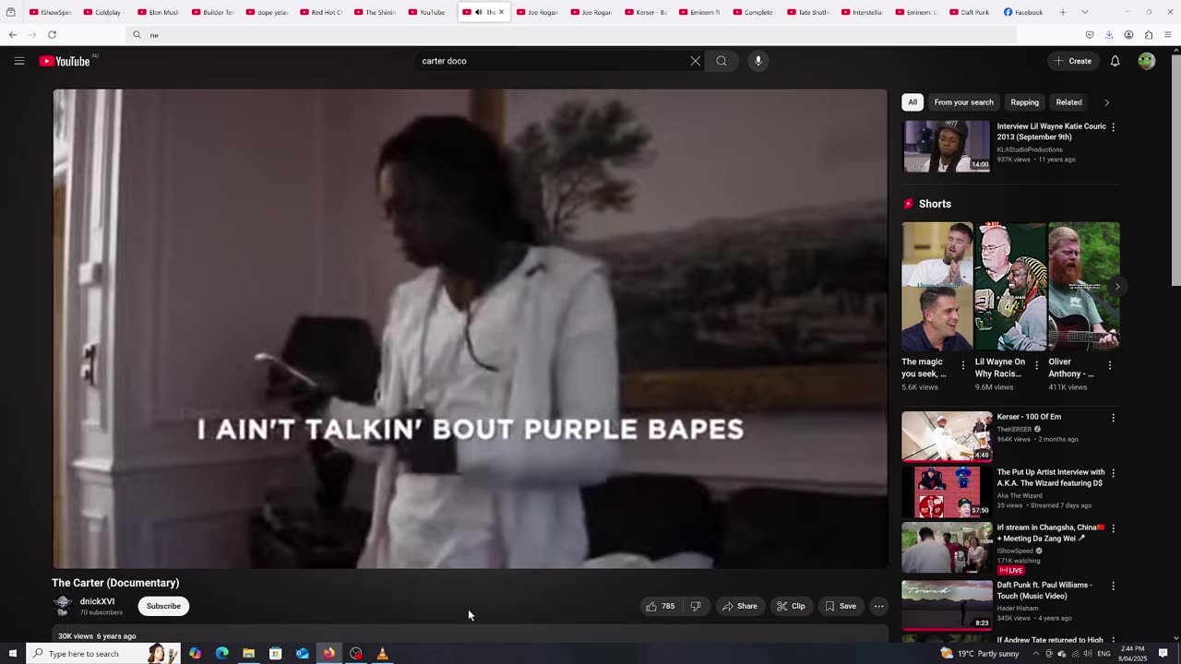
Task: Open the browser application menu
Action: (x=1168, y=35)
